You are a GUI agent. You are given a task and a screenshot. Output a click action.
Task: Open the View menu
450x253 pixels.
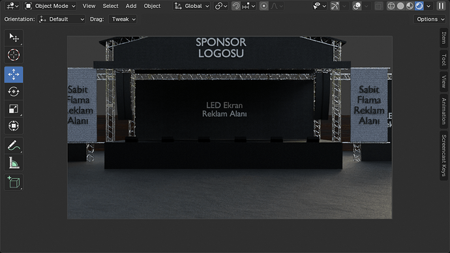click(x=89, y=6)
